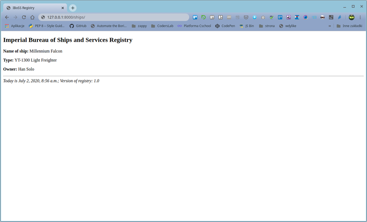Open the masked incognito face extension
This screenshot has height=222, width=367.
pos(323,17)
